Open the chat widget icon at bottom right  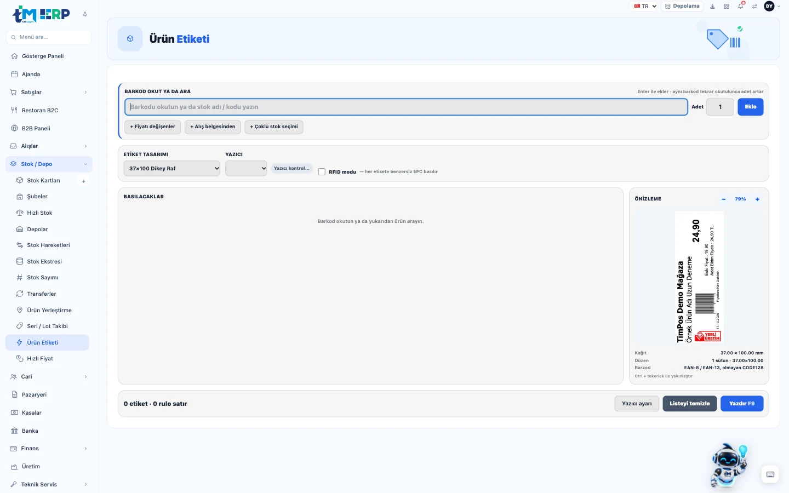[770, 474]
